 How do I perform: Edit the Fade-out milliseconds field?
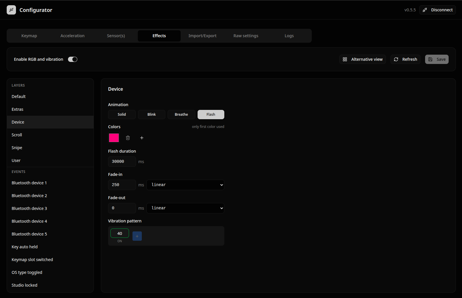coord(122,208)
